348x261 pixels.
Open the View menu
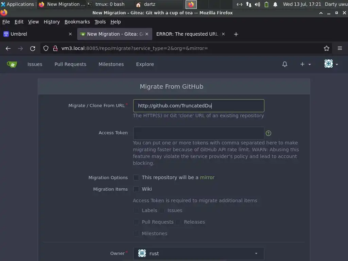(33, 22)
